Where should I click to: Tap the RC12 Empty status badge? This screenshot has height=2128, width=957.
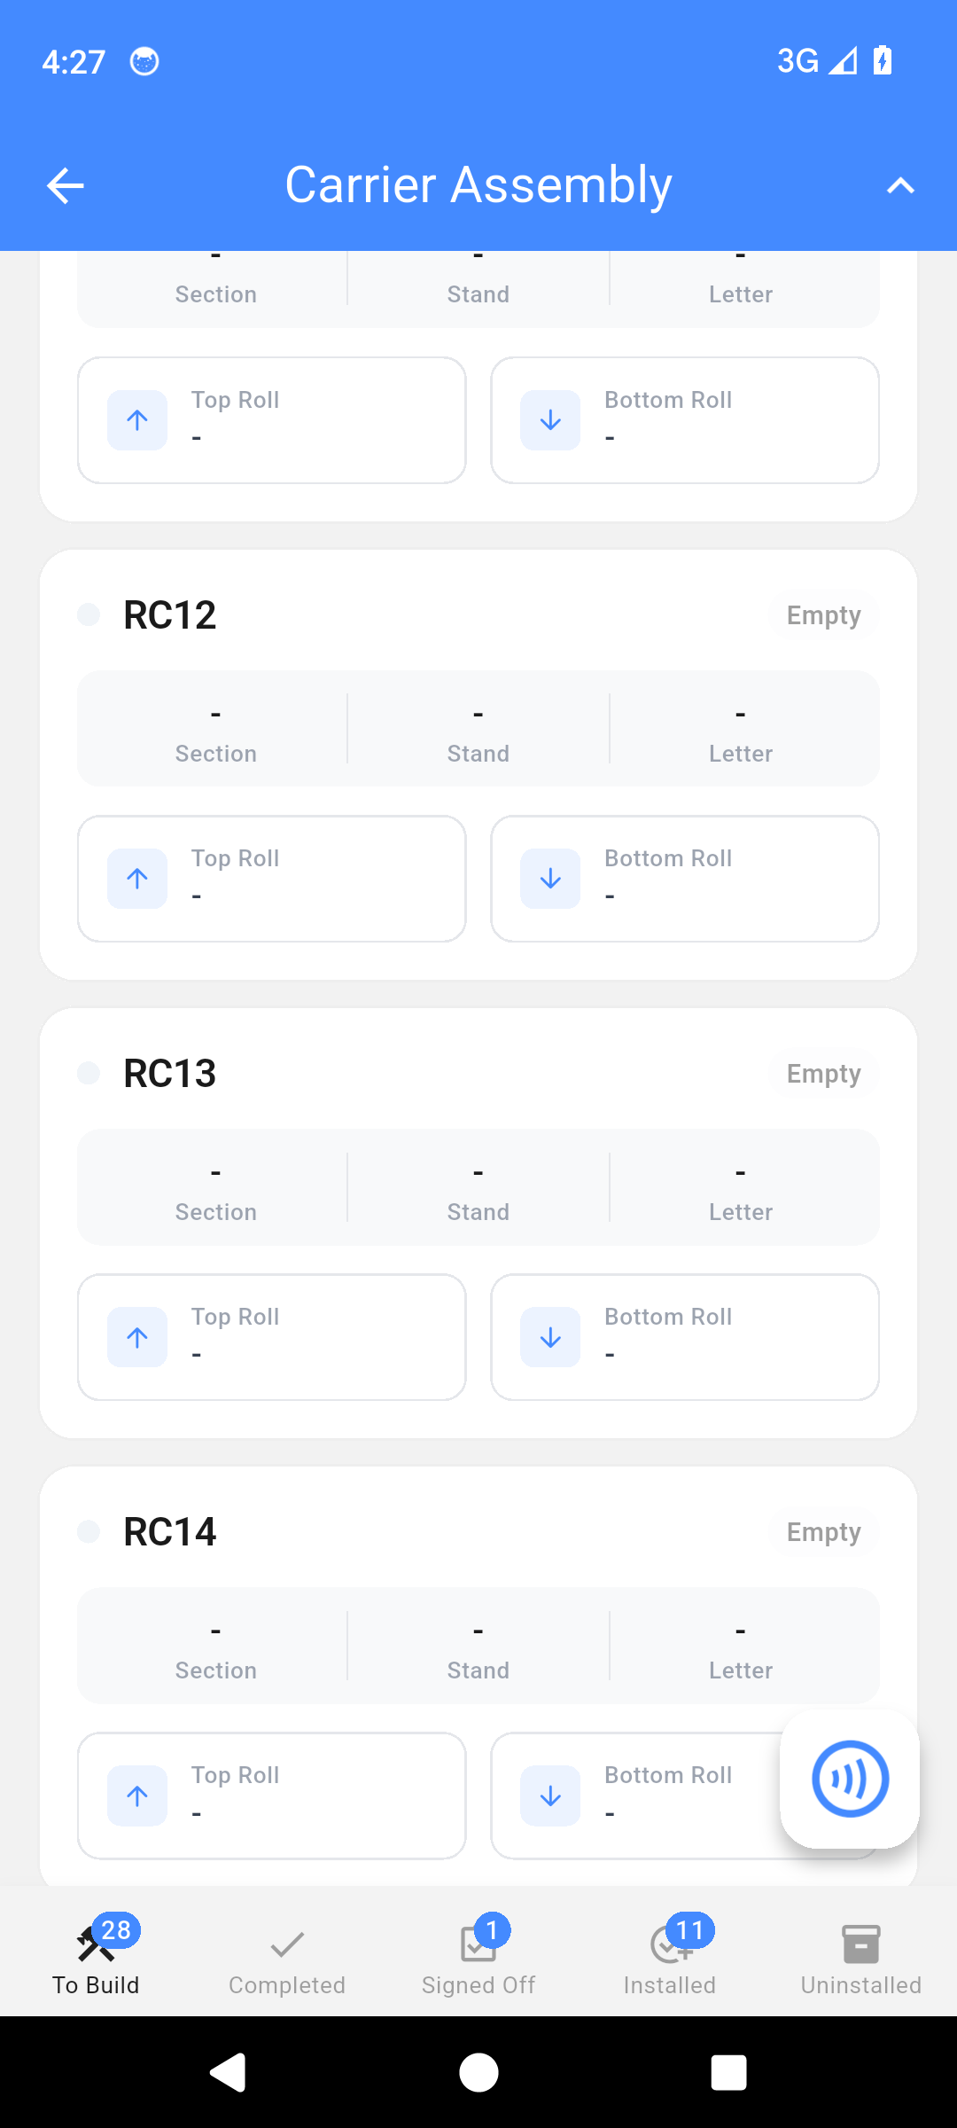click(823, 615)
